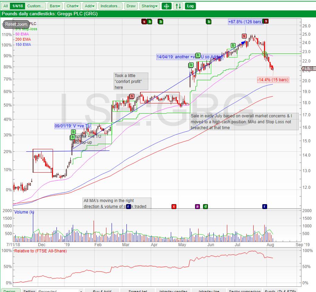Screen dimensions: 316x292
Task: Switch to the Buy & hold tab
Action: [x=102, y=291]
